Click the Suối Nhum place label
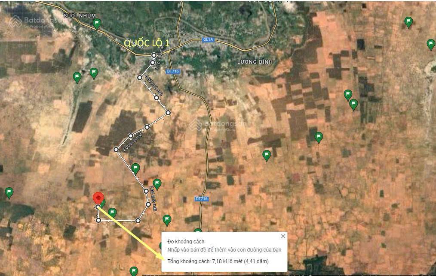Screen dimensions: 436x276 (x=80, y=16)
